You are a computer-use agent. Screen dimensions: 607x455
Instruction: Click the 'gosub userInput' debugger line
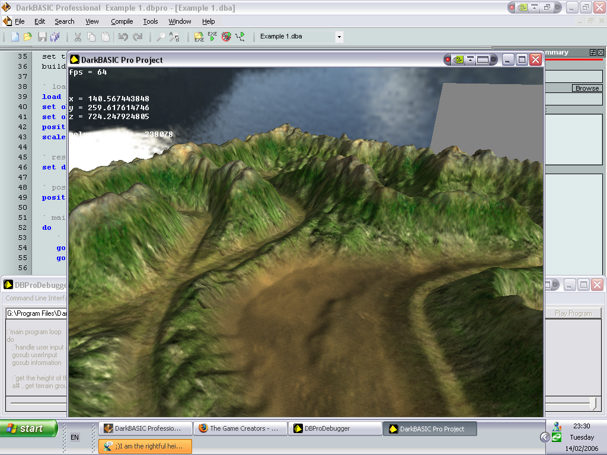(34, 355)
